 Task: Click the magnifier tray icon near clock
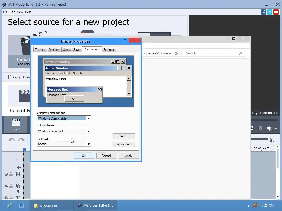coord(255,205)
